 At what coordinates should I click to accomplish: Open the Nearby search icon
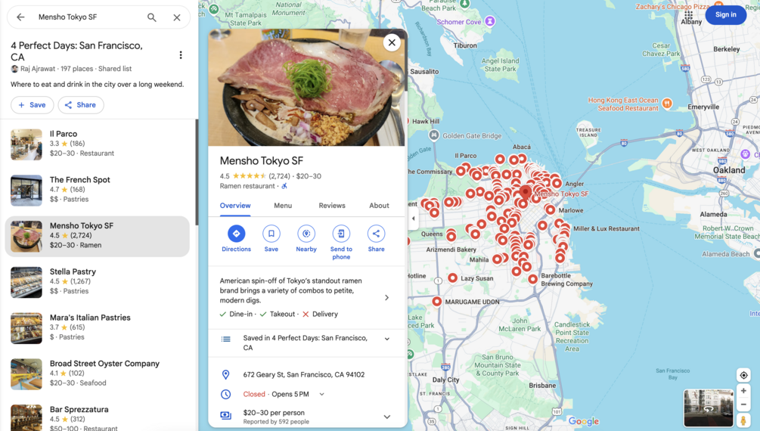(306, 234)
